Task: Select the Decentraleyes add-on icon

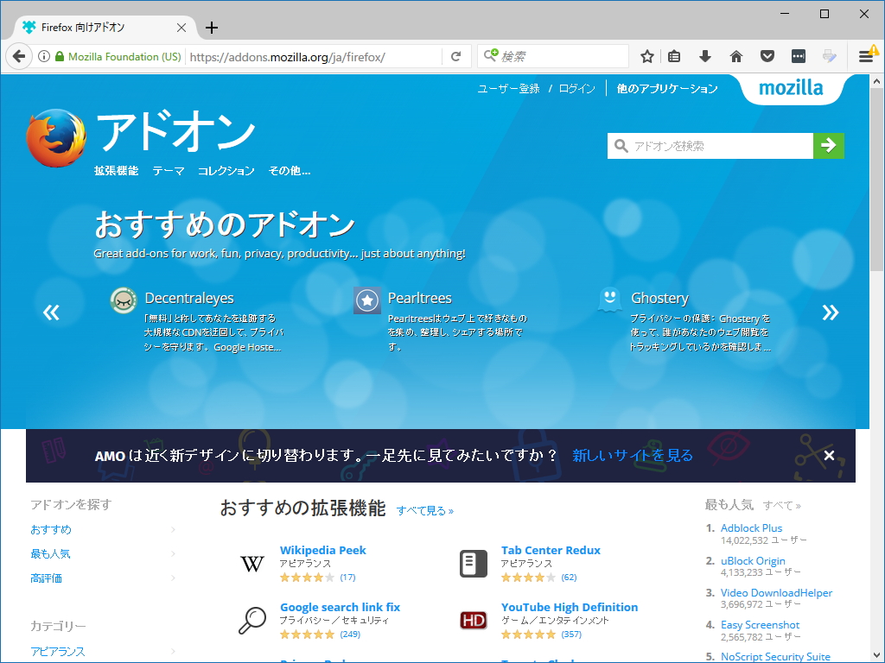Action: click(123, 300)
